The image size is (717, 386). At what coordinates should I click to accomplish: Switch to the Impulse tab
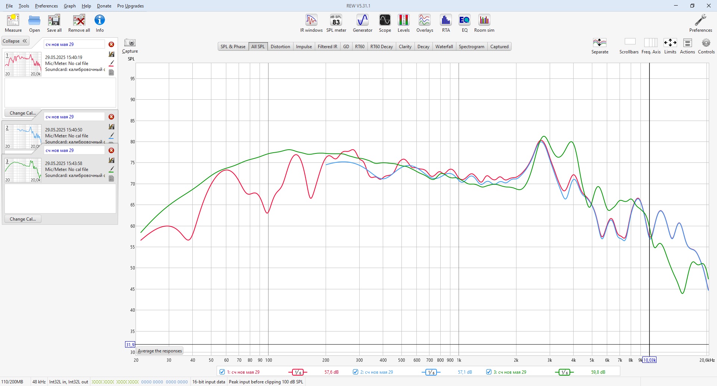[304, 47]
